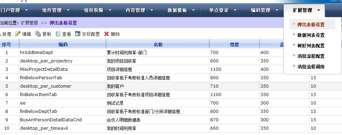Open the 编码管理 menu

click(x=261, y=10)
